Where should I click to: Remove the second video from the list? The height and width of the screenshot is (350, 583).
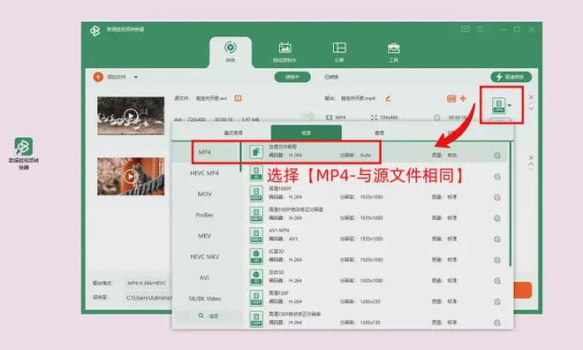tap(531, 157)
